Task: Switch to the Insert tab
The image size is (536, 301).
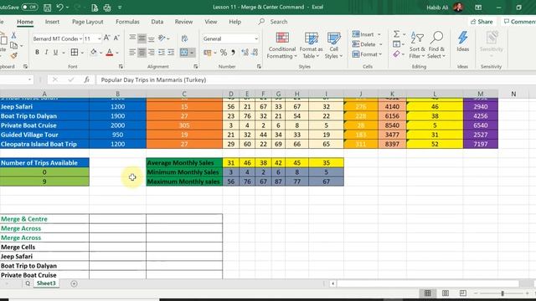Action: (52, 22)
